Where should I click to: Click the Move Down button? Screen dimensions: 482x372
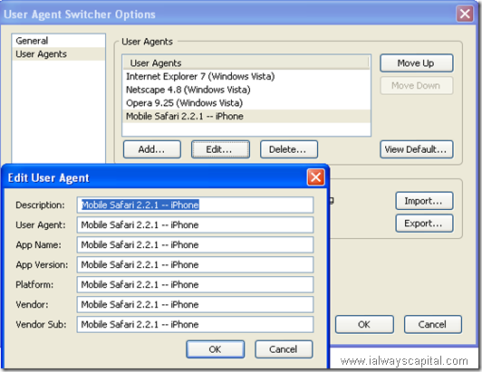coord(416,85)
